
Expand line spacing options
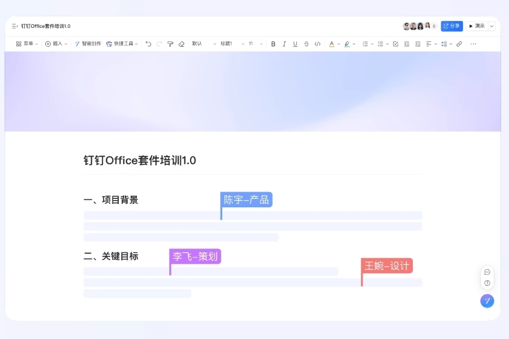451,44
